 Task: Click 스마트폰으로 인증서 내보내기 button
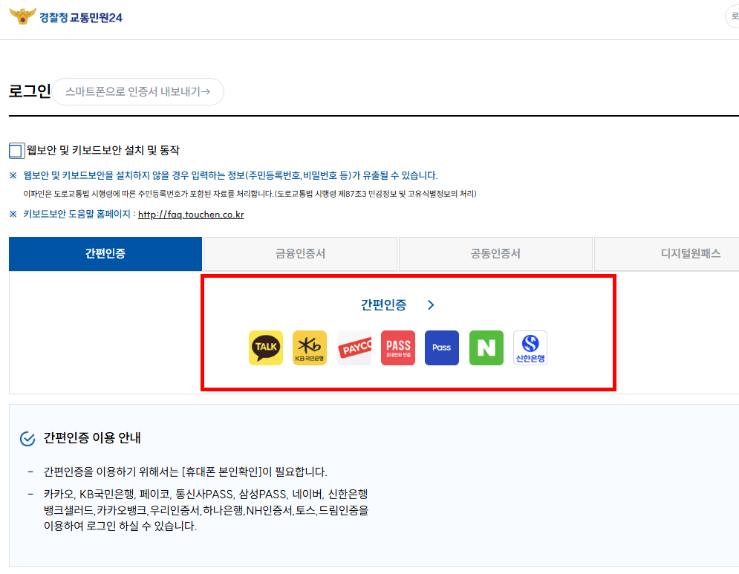pyautogui.click(x=137, y=92)
